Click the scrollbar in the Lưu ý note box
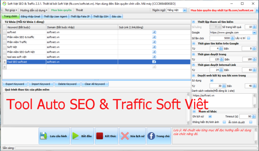This screenshot has width=259, height=151. 256,136
